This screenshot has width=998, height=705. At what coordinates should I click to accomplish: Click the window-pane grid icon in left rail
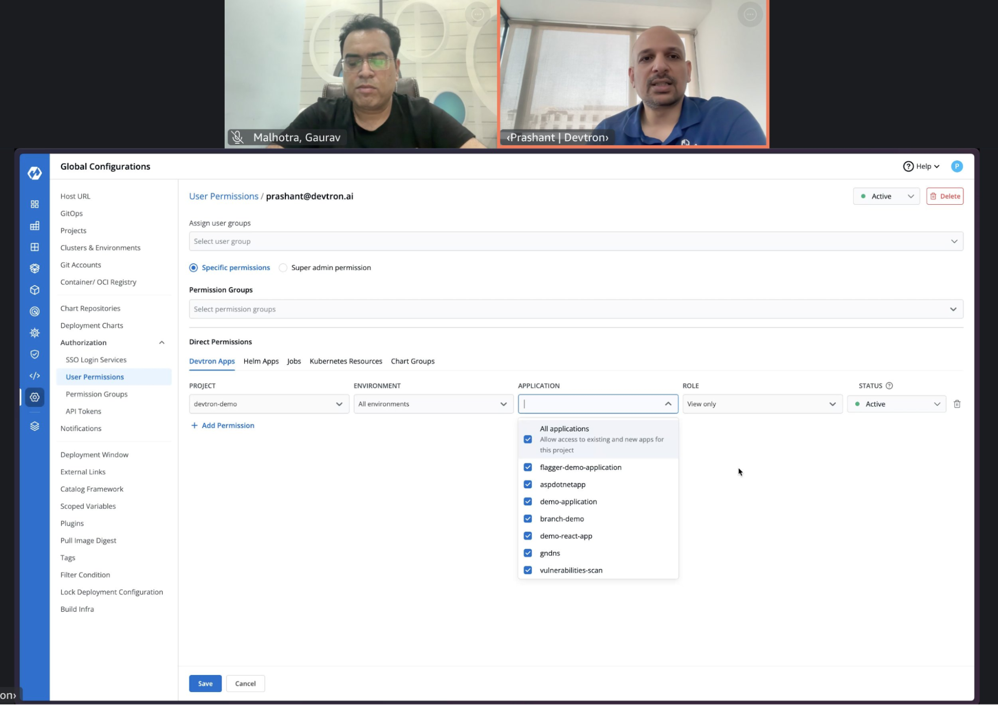[34, 247]
